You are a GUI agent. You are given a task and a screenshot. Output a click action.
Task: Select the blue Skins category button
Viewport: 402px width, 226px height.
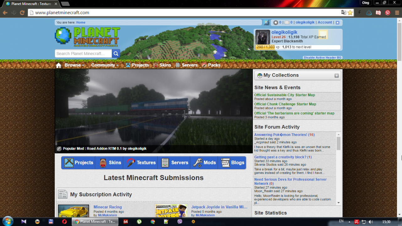[109, 163]
